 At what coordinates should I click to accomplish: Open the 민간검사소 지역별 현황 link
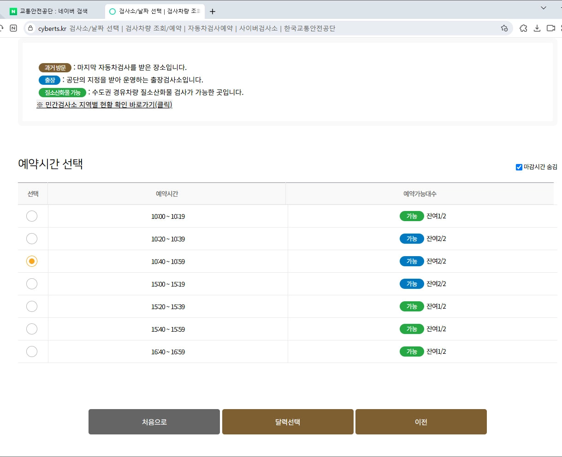pyautogui.click(x=104, y=105)
